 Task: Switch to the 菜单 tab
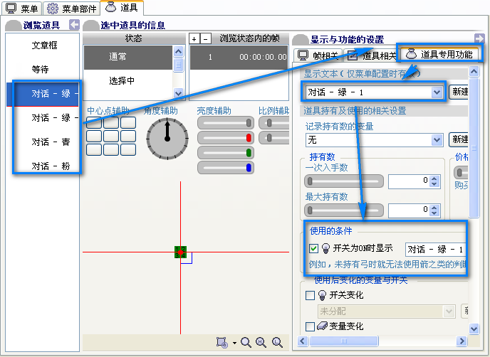click(22, 9)
